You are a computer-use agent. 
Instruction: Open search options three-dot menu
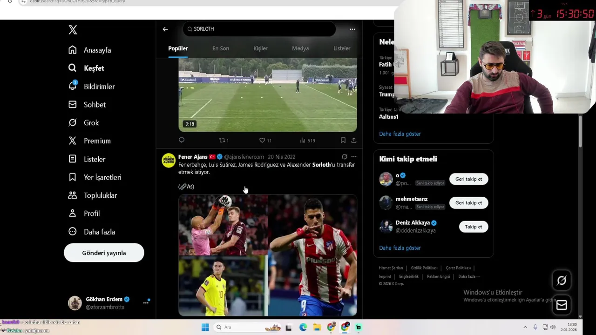pyautogui.click(x=352, y=29)
